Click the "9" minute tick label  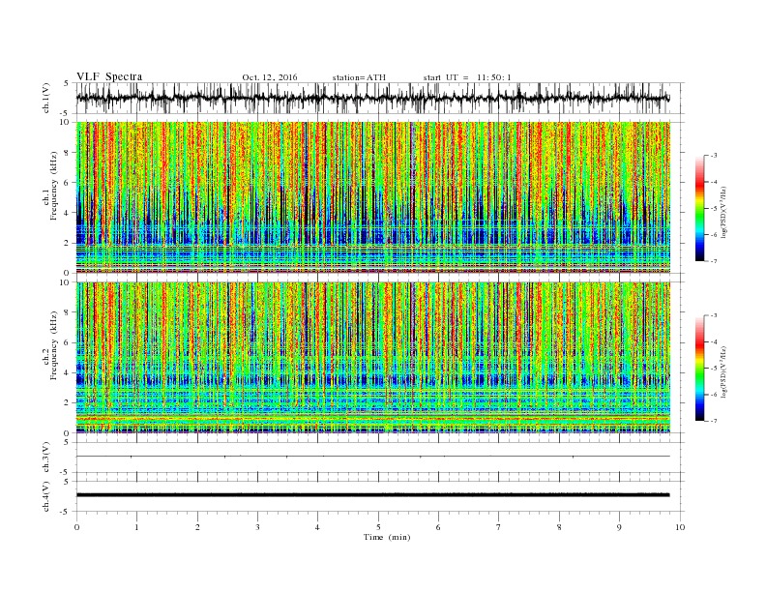(619, 527)
